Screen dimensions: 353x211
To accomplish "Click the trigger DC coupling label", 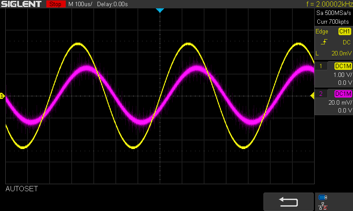I will pyautogui.click(x=347, y=42).
